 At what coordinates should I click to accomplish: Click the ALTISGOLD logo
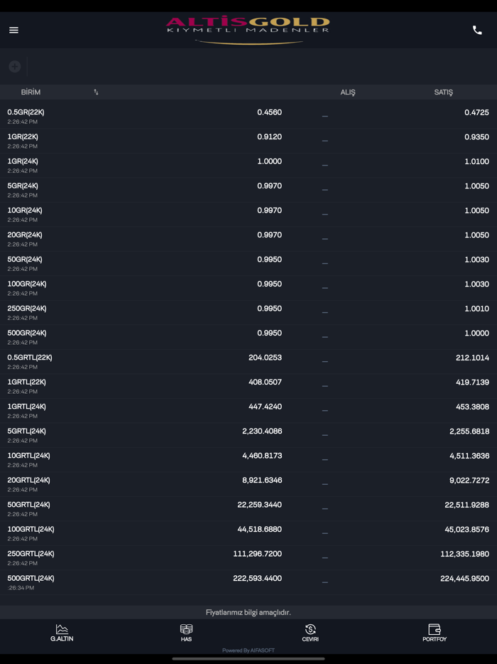[x=248, y=30]
